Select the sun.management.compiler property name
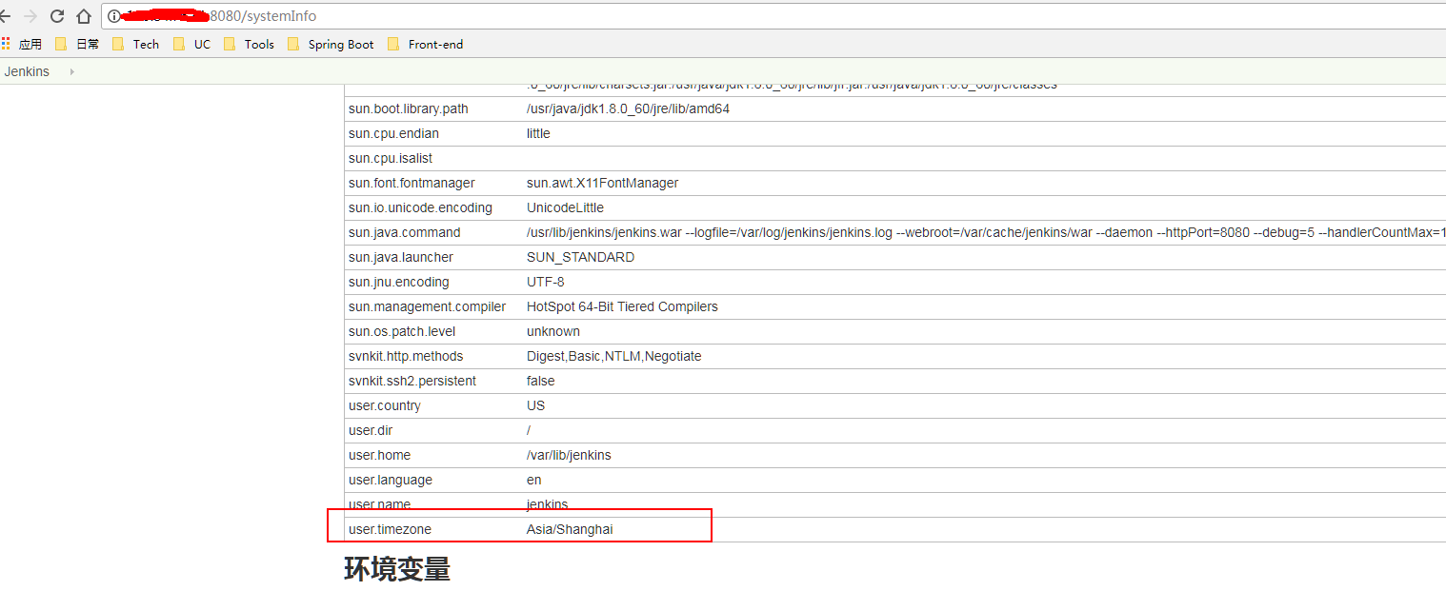This screenshot has height=591, width=1446. coord(425,306)
